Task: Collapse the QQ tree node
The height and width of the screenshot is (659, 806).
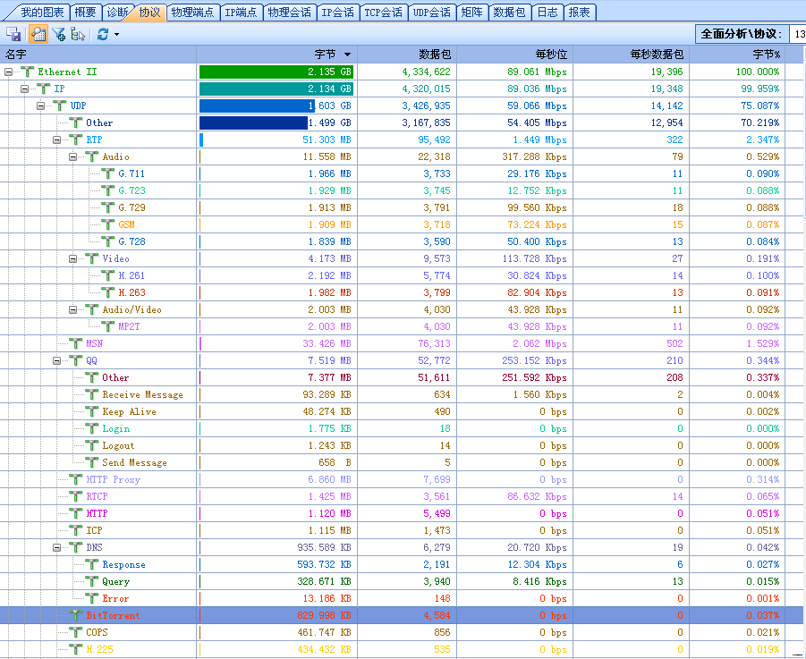Action: tap(57, 360)
